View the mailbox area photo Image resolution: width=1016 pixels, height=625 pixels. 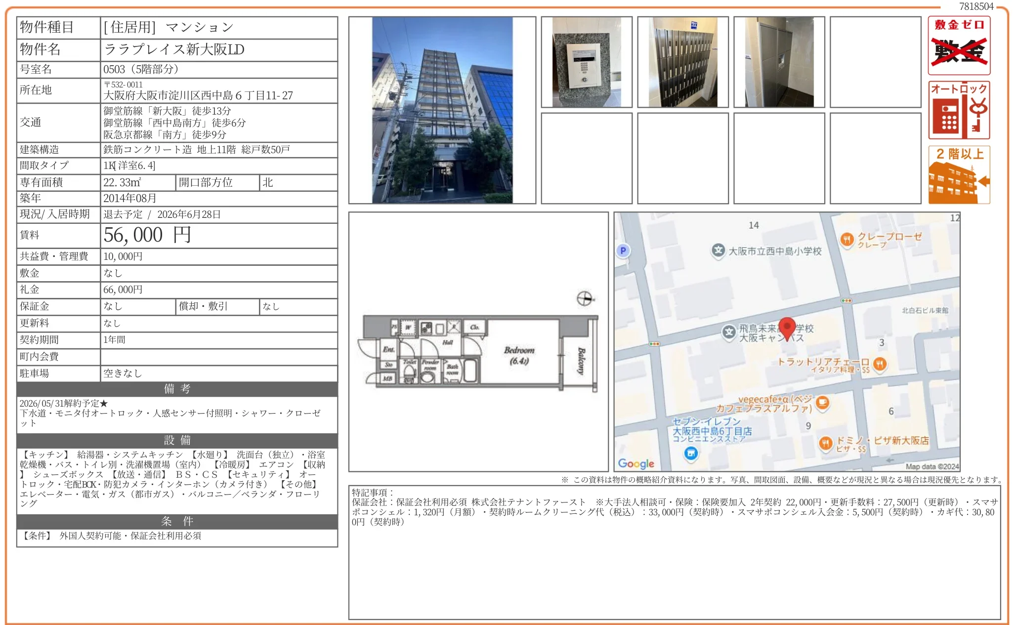[683, 62]
